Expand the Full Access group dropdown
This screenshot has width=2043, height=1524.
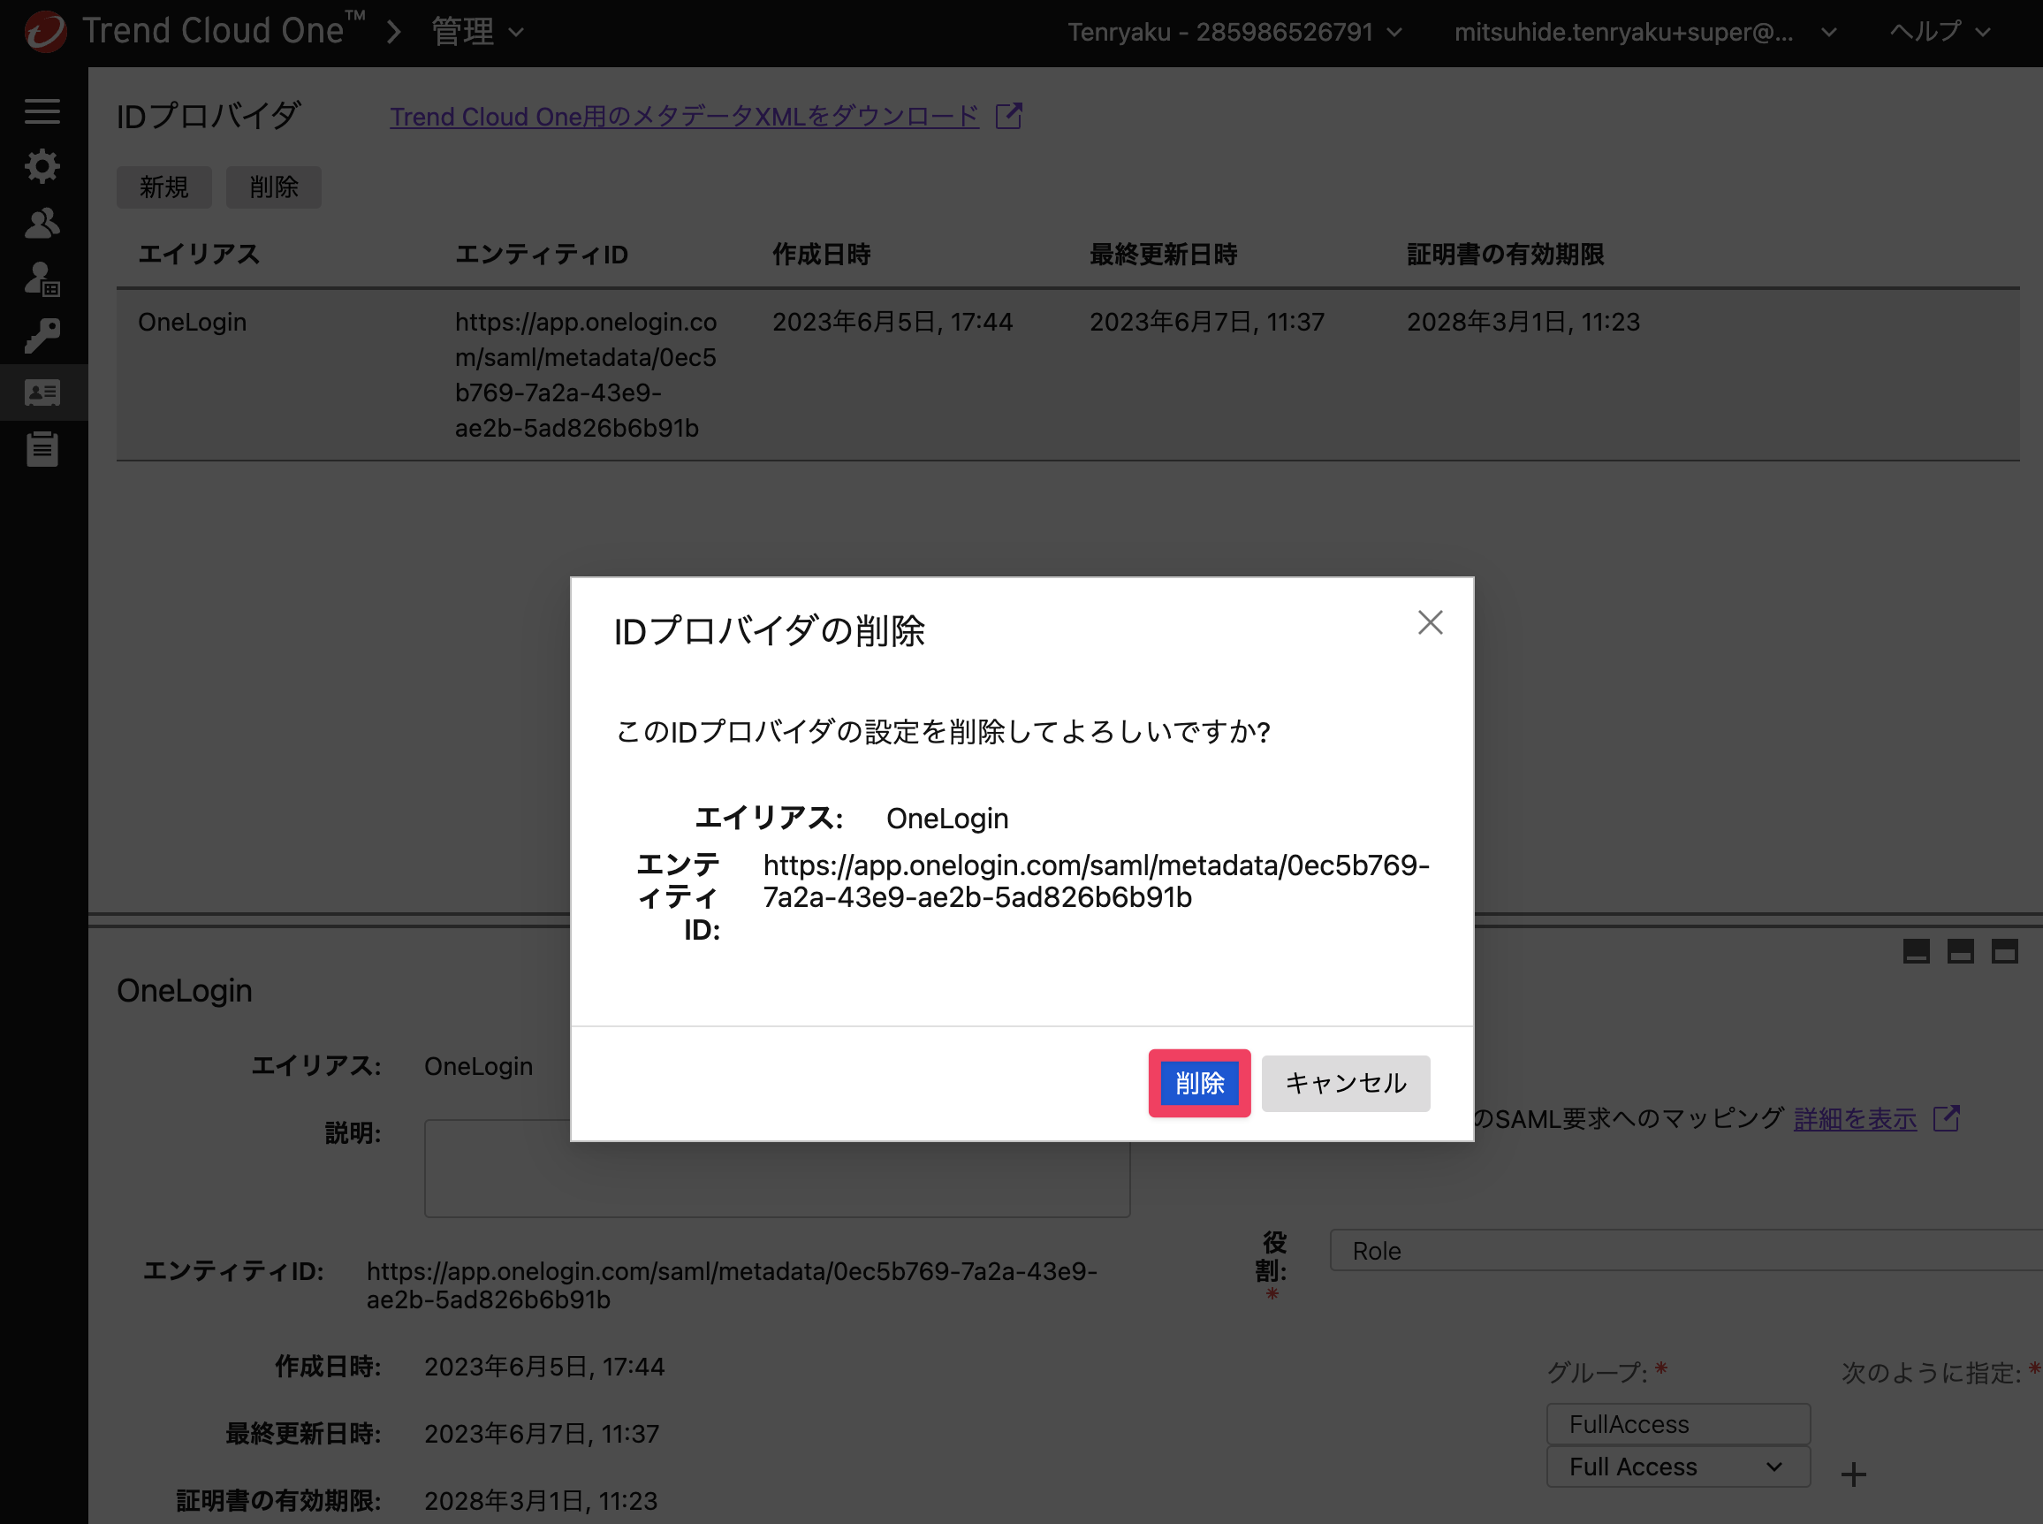(1678, 1467)
